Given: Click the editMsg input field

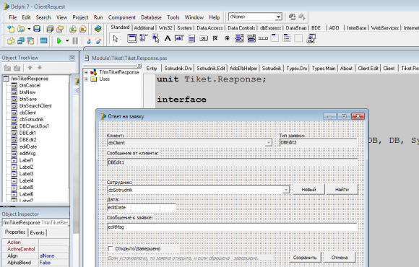Looking at the screenshot, I should click(232, 227).
